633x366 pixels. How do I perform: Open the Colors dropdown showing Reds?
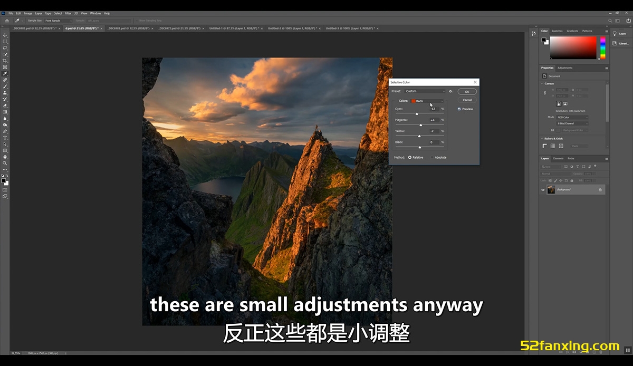427,101
